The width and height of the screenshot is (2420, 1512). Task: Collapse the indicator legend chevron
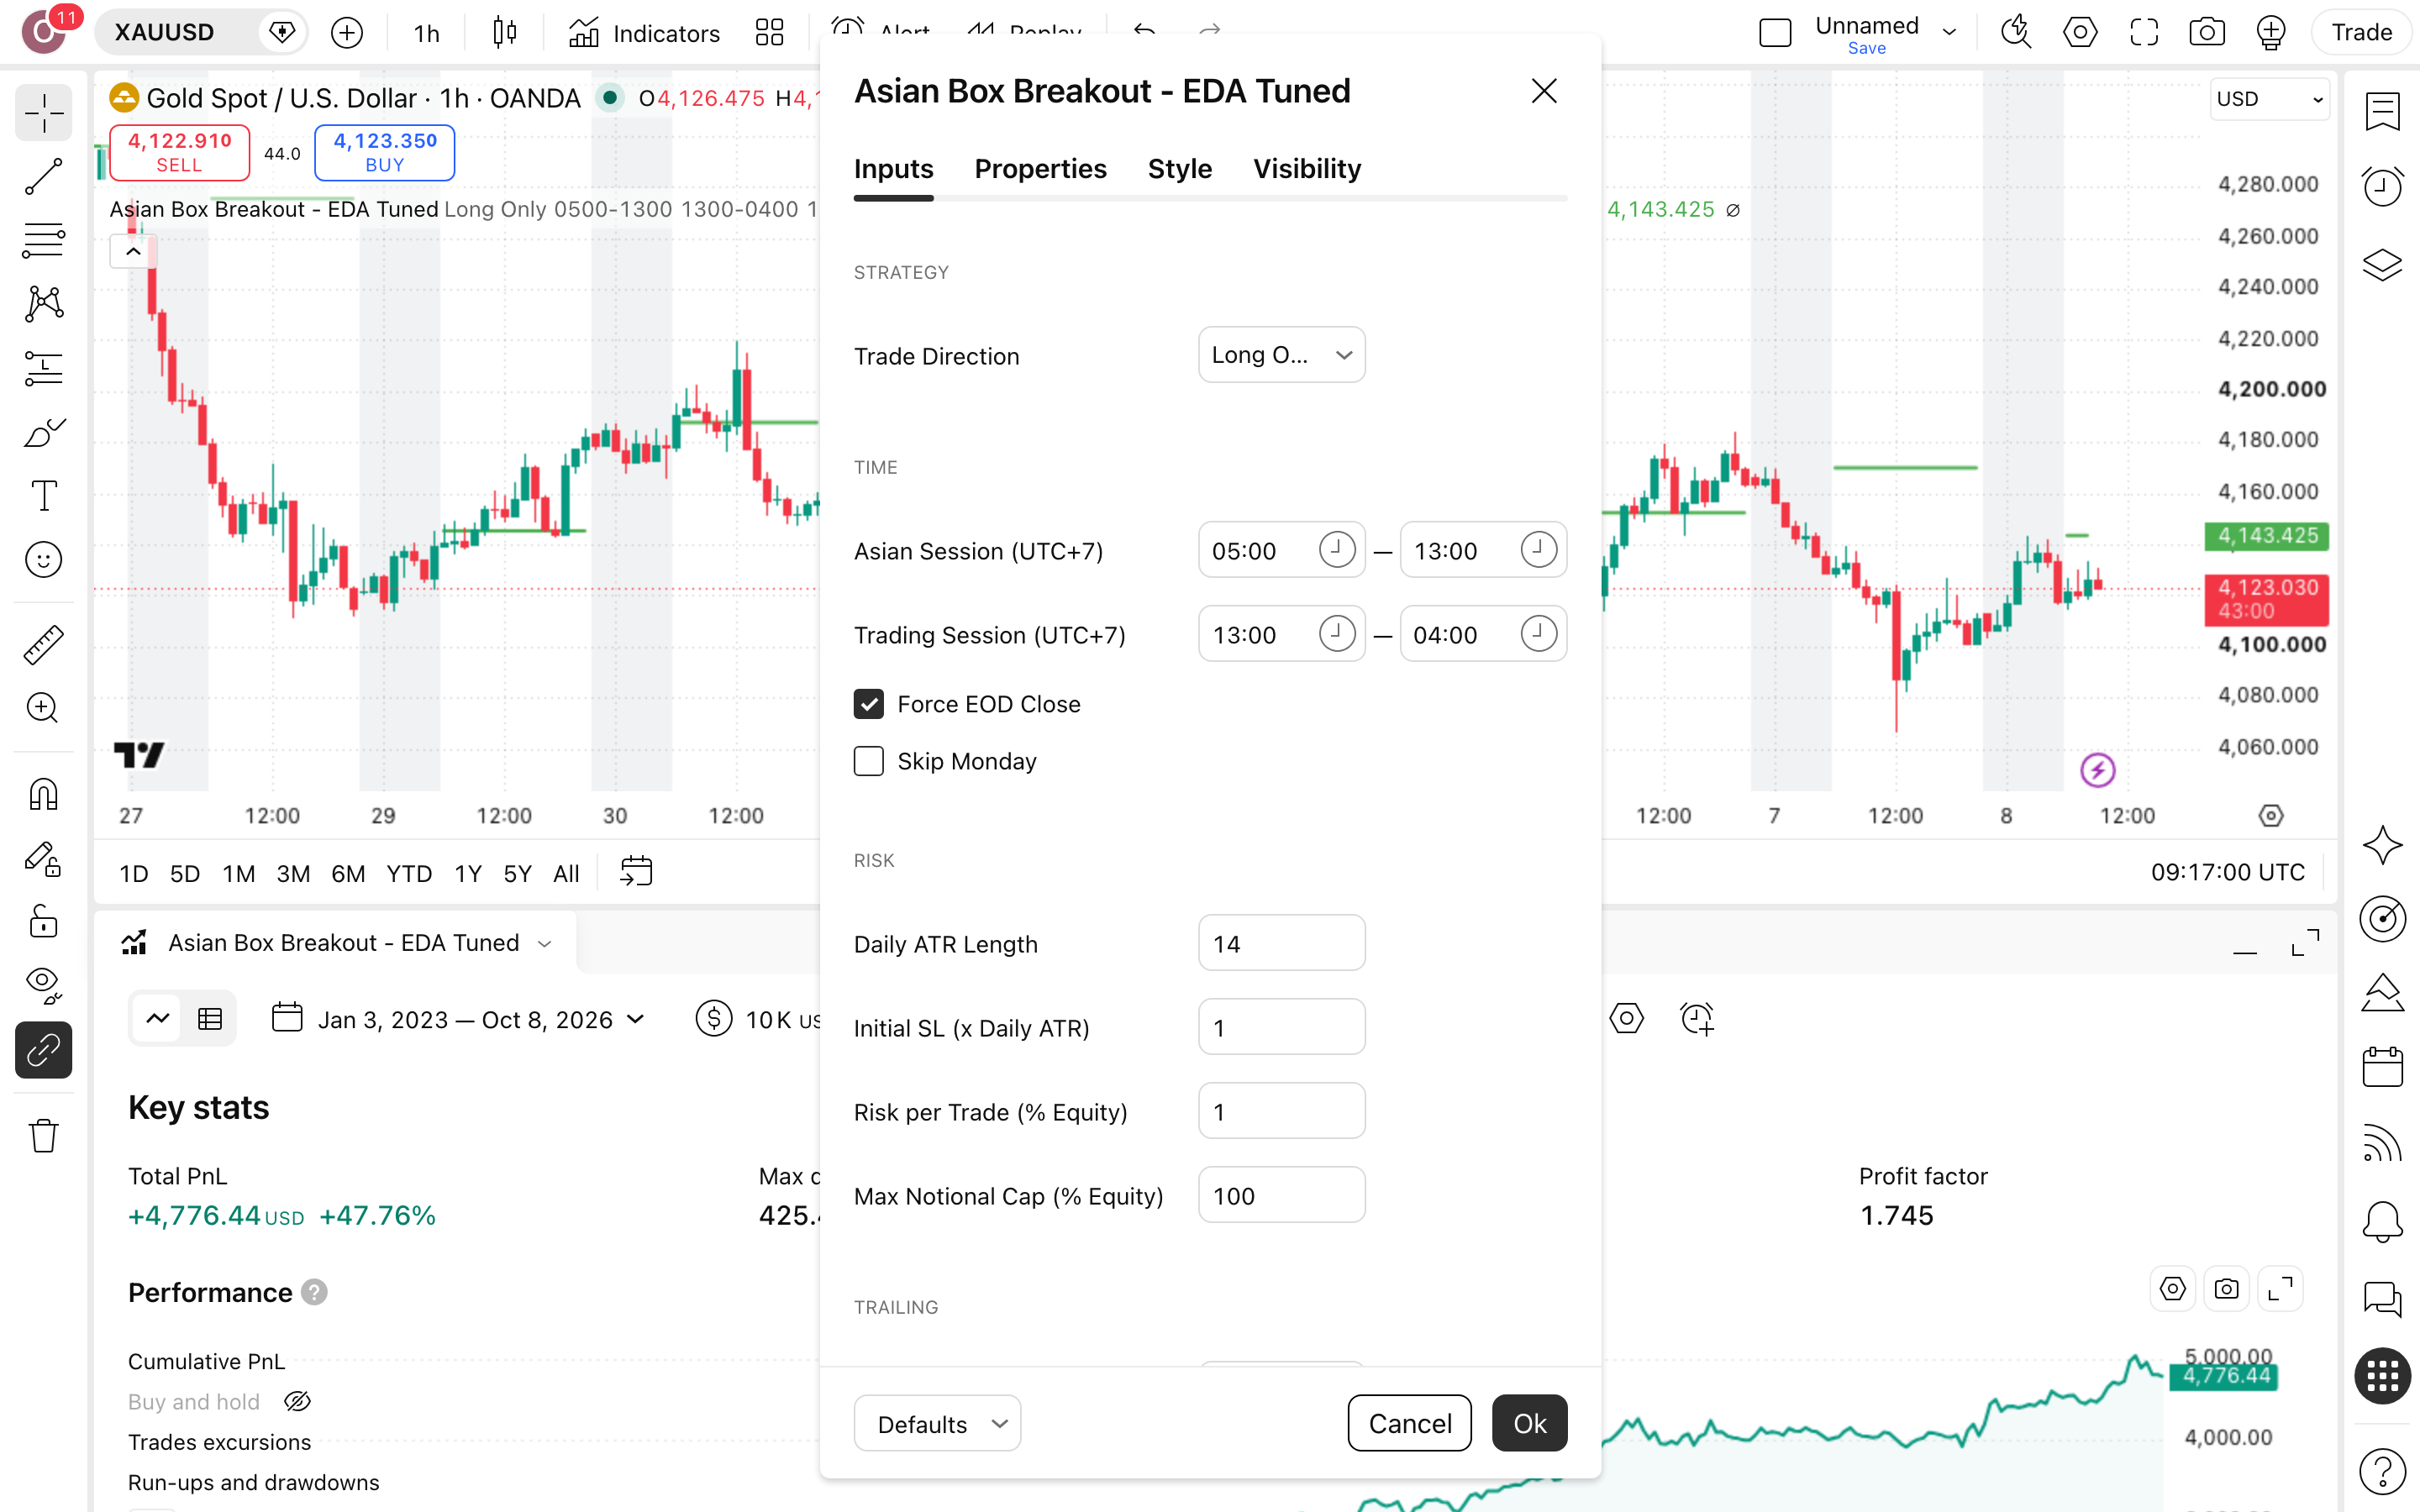point(133,252)
